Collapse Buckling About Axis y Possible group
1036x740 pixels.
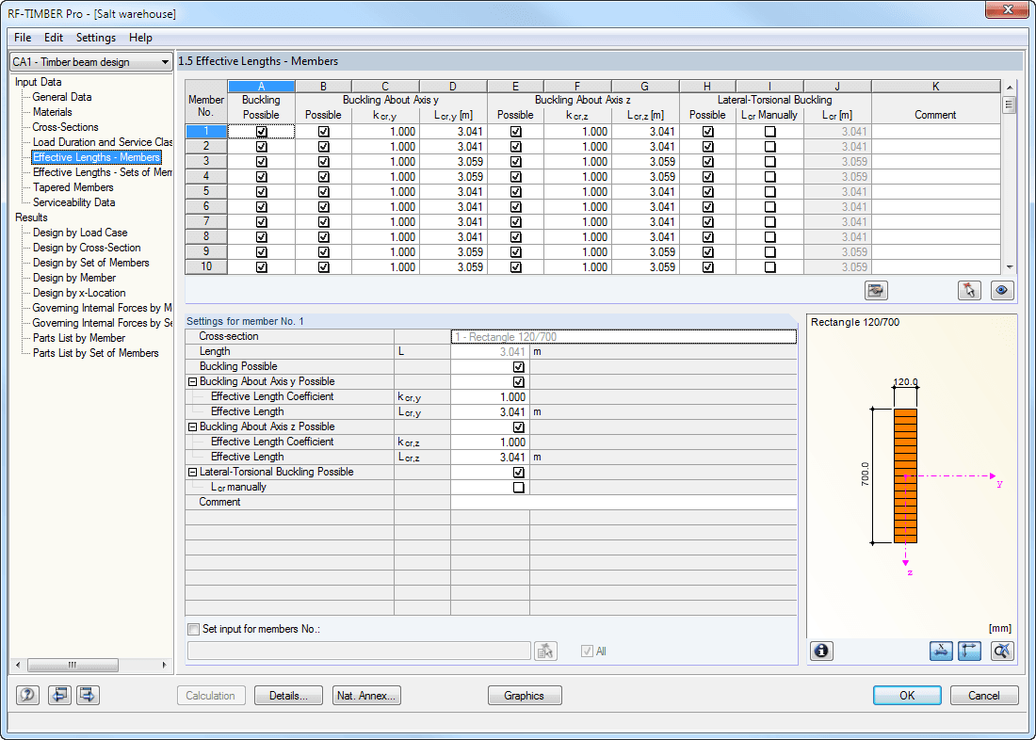192,382
